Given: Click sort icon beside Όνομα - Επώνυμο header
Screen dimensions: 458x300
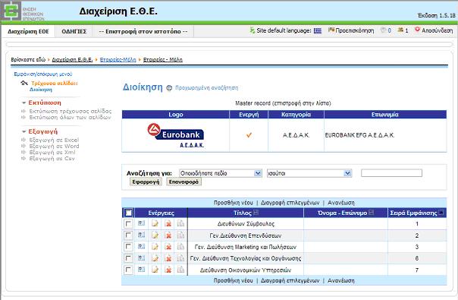Looking at the screenshot, I should 372,213.
